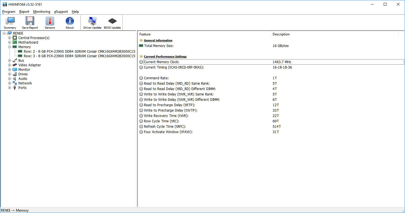The width and height of the screenshot is (405, 213).
Task: Expand the Network node
Action: tap(10, 83)
